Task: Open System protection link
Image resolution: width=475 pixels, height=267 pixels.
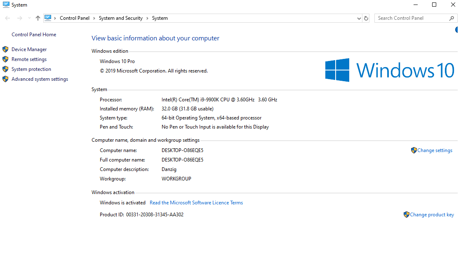Action: (x=31, y=69)
